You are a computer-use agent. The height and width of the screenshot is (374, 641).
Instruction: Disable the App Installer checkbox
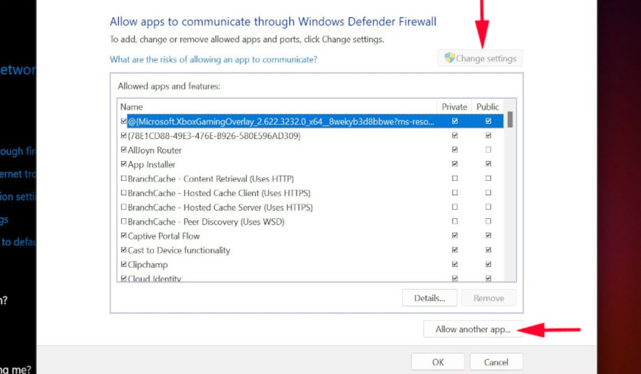click(124, 164)
